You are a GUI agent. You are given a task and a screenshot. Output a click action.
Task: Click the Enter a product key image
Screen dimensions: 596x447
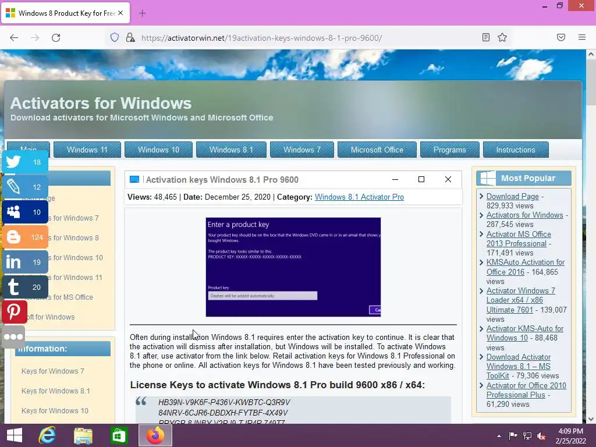click(293, 267)
